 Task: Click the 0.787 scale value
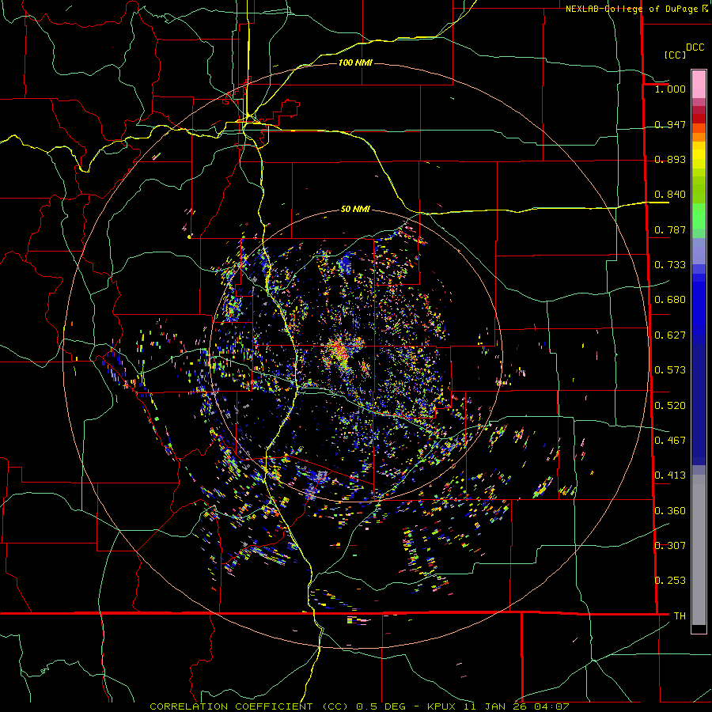click(670, 229)
